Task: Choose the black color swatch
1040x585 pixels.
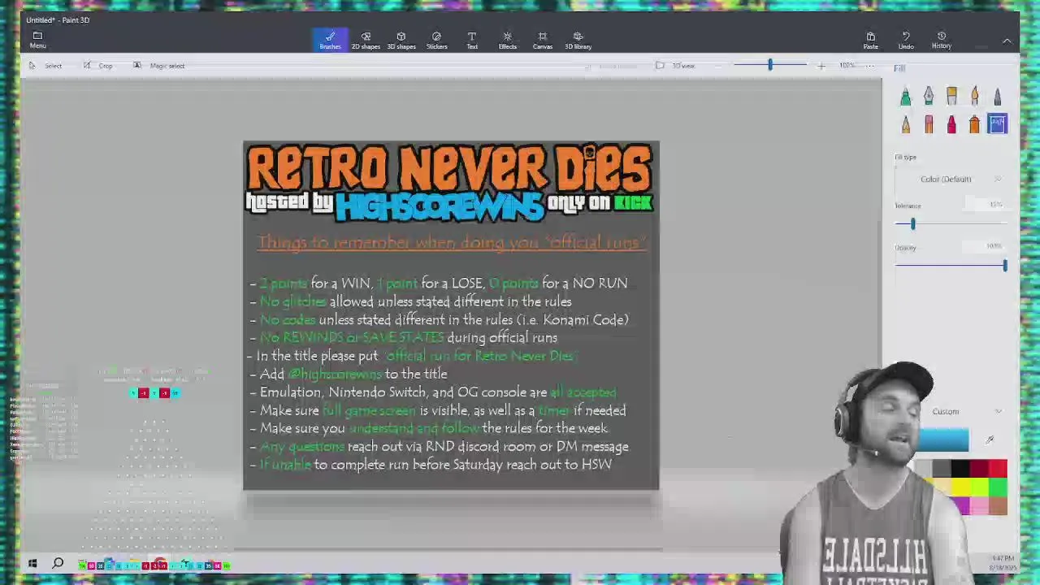Action: [961, 468]
